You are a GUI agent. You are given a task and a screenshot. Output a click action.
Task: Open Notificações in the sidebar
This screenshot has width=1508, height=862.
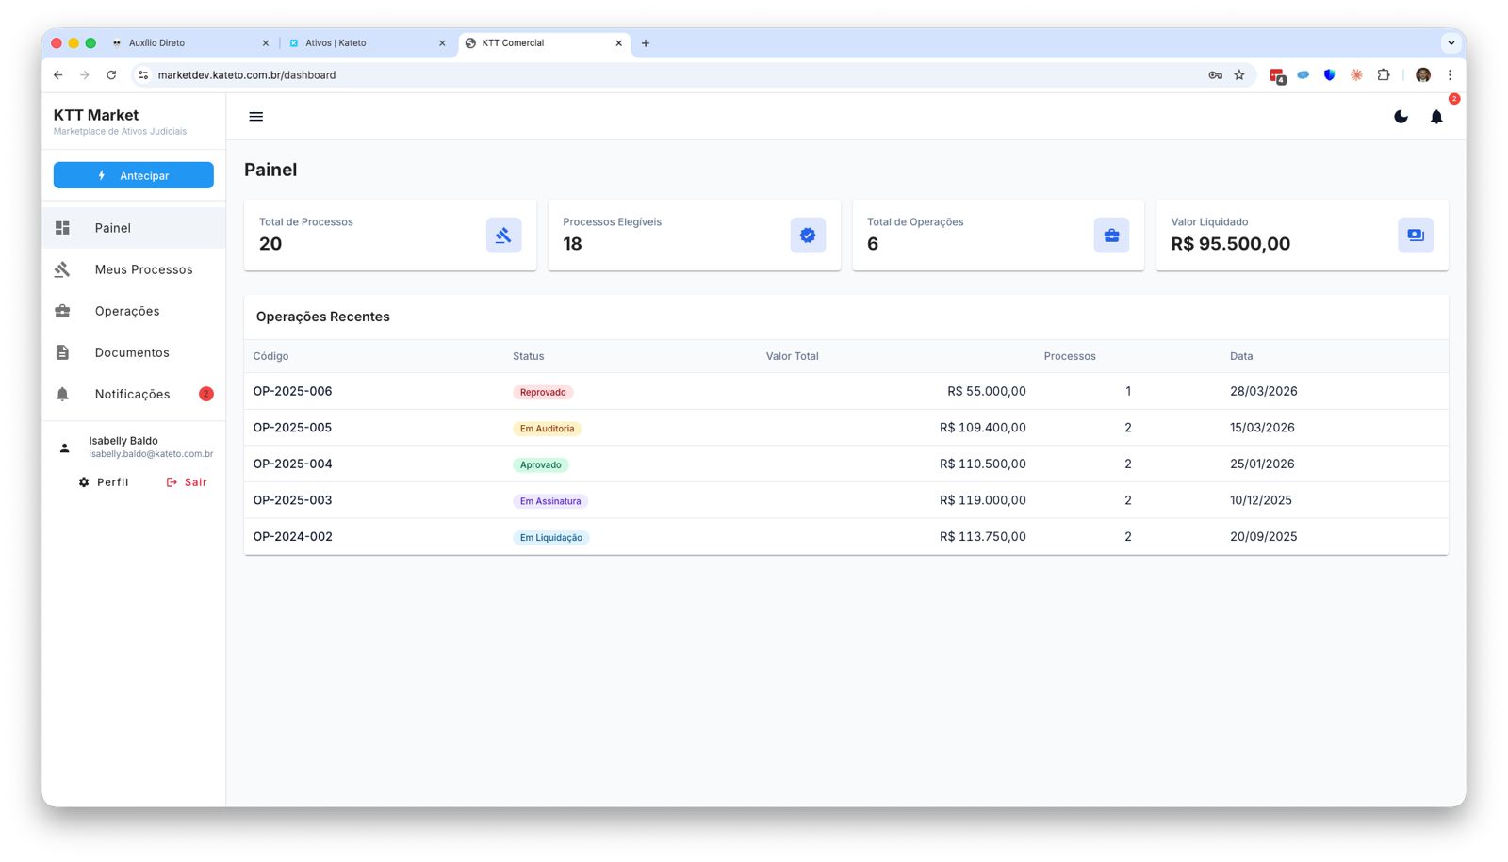pos(132,394)
